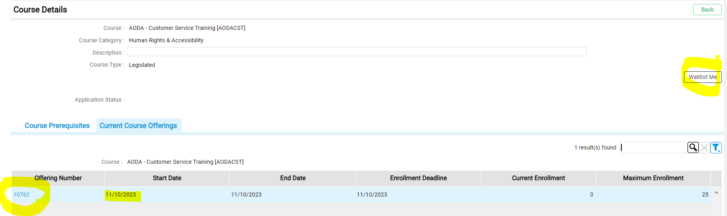The width and height of the screenshot is (727, 216).
Task: Click the Waitlist Me button
Action: tap(702, 77)
